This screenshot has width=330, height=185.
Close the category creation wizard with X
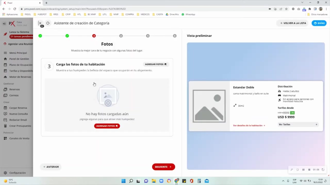[40, 23]
